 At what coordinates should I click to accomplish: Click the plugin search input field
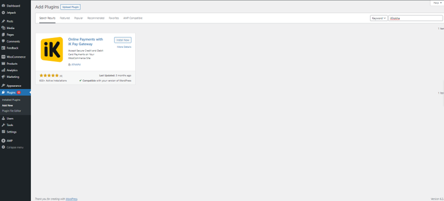(x=415, y=18)
